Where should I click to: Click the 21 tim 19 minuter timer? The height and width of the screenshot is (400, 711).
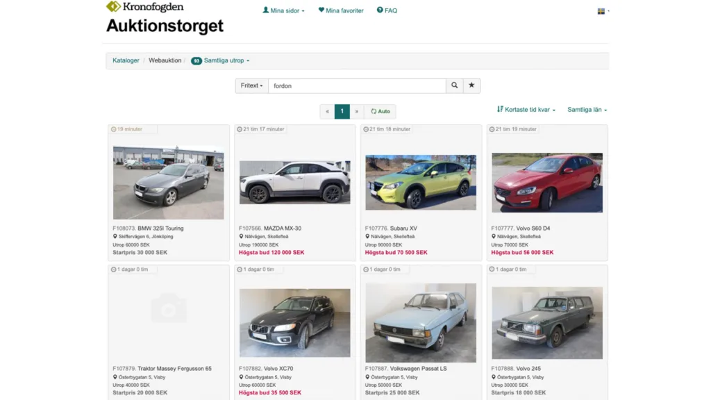pos(513,129)
